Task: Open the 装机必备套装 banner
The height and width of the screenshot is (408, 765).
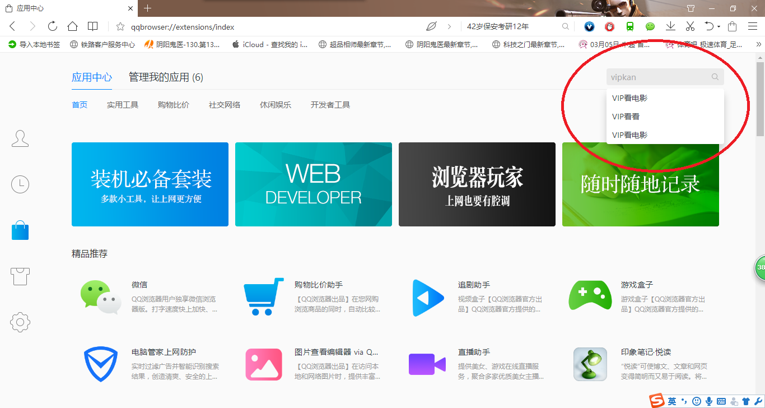Action: pyautogui.click(x=150, y=184)
